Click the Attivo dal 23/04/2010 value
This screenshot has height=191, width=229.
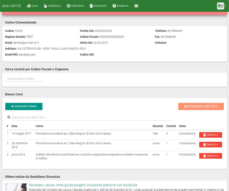[x=100, y=43]
